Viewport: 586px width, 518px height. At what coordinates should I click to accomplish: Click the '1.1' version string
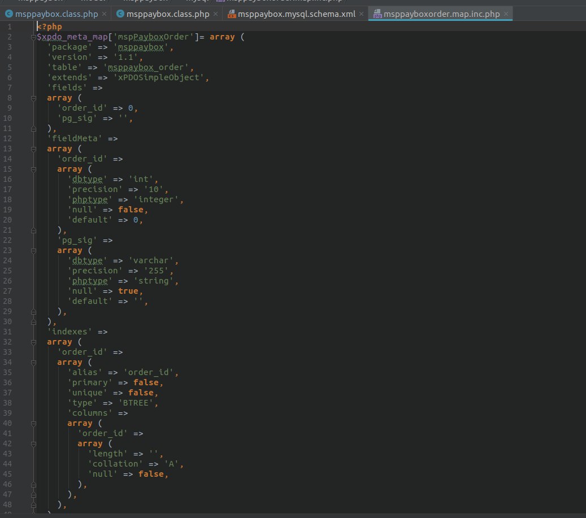pos(125,57)
